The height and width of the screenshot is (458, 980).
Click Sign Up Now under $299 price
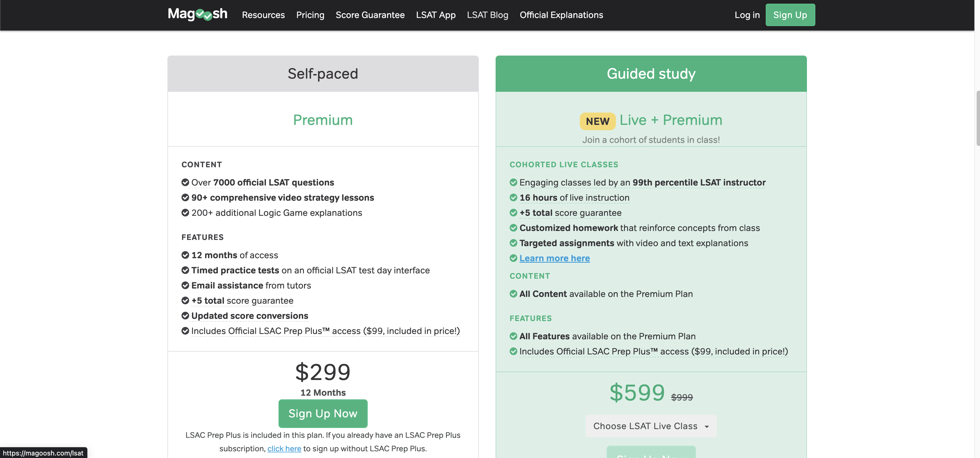click(x=323, y=413)
